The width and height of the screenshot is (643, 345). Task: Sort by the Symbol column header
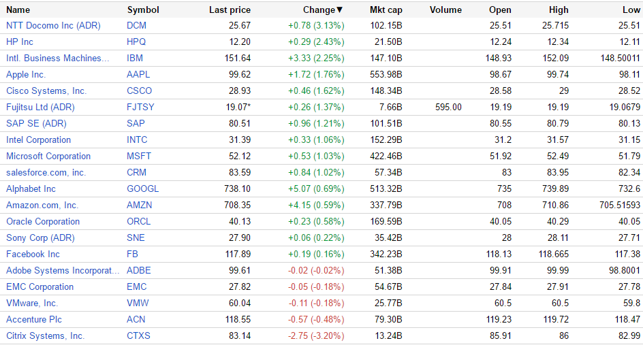tap(143, 10)
